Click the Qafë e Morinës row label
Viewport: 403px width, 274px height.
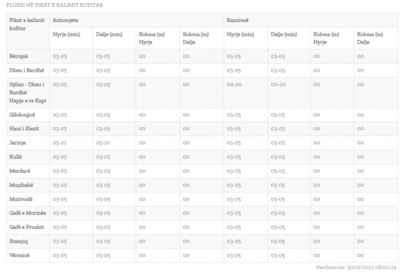(27, 213)
